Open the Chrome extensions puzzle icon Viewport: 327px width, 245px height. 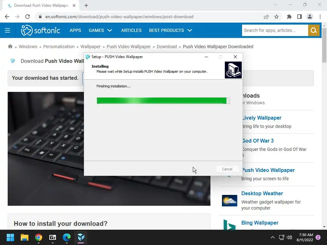(289, 17)
